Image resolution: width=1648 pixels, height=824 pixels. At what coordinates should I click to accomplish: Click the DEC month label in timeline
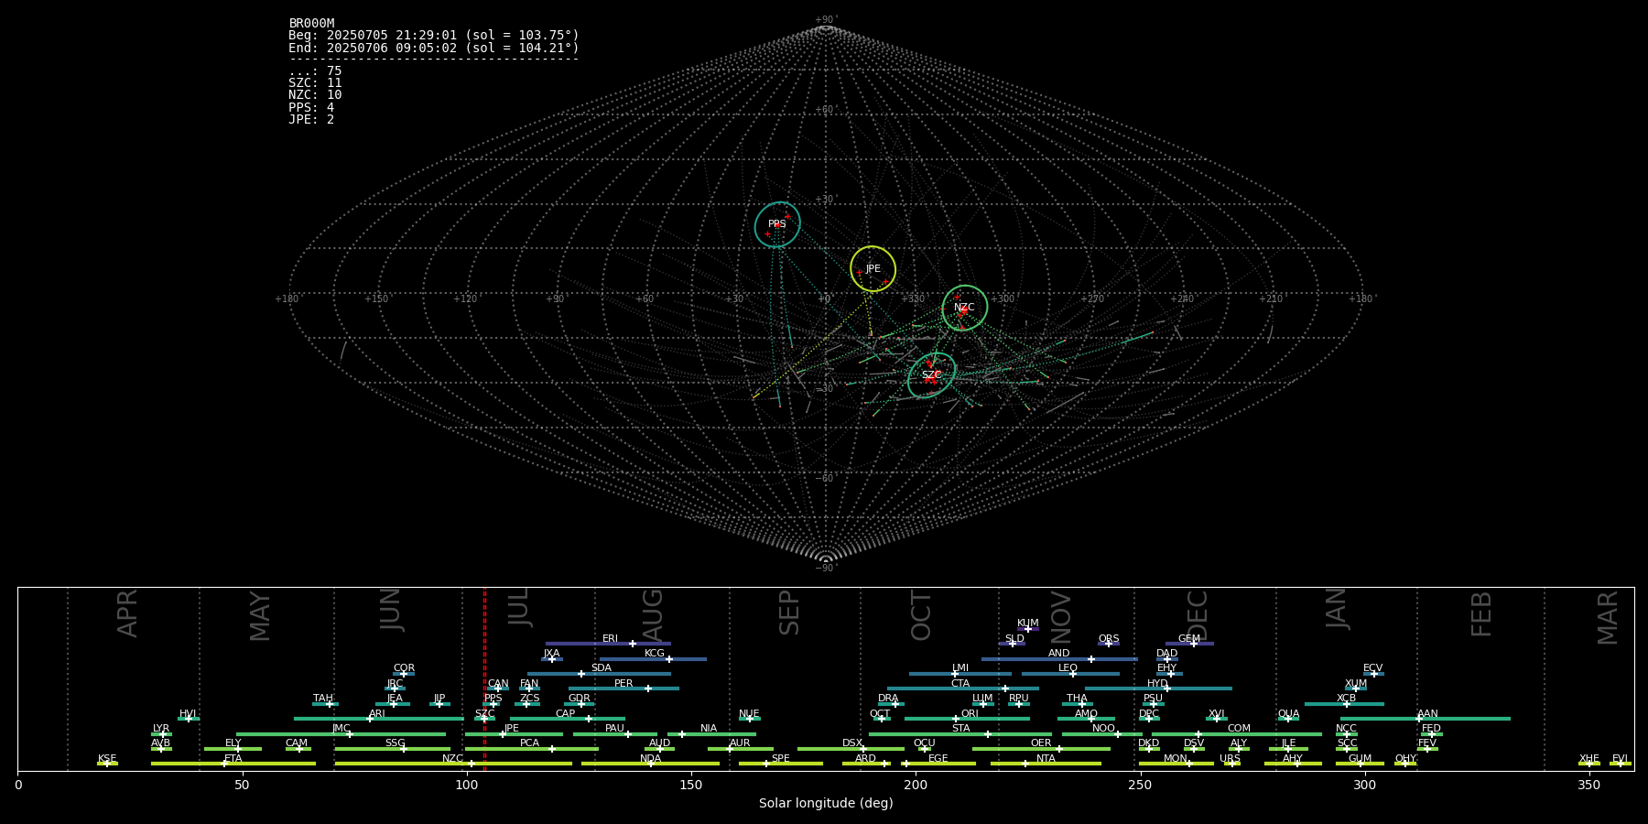pyautogui.click(x=1198, y=616)
